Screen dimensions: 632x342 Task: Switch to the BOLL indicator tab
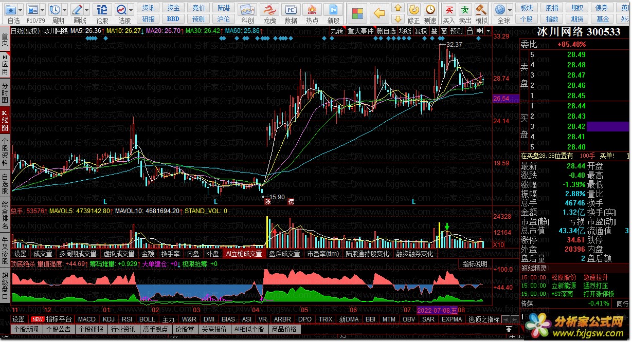click(147, 319)
